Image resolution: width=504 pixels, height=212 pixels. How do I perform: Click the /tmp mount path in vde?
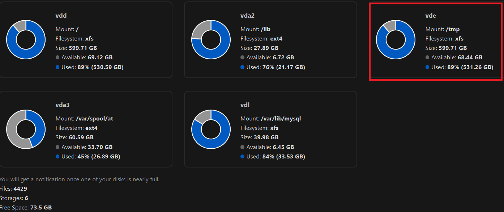click(453, 29)
